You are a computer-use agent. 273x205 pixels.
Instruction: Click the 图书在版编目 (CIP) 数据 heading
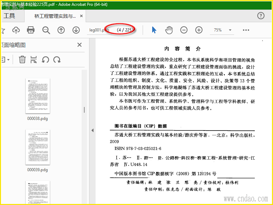pos(141,126)
